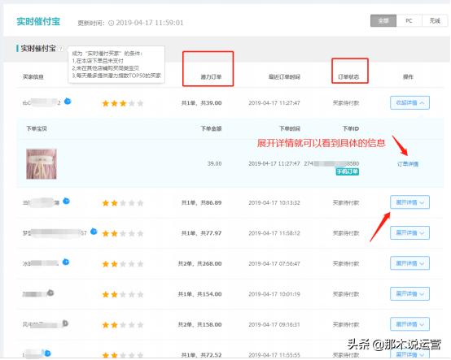The height and width of the screenshot is (360, 451).
Task: Click the 下单宝贝 sub-header
Action: coord(37,128)
